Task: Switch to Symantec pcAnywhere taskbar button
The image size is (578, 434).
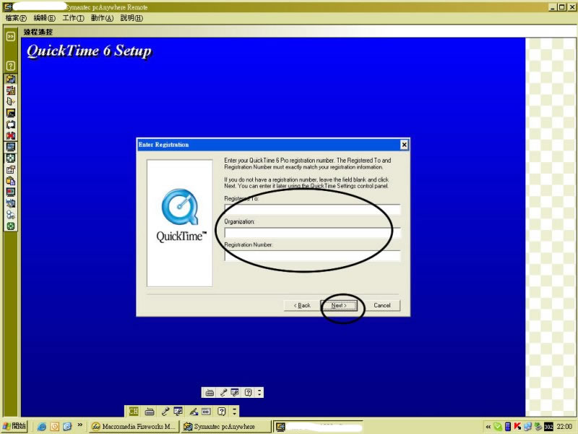Action: [x=226, y=427]
